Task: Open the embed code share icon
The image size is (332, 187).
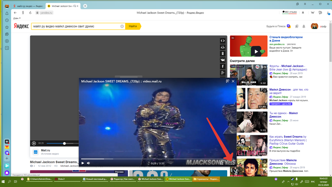Action: click(x=223, y=41)
